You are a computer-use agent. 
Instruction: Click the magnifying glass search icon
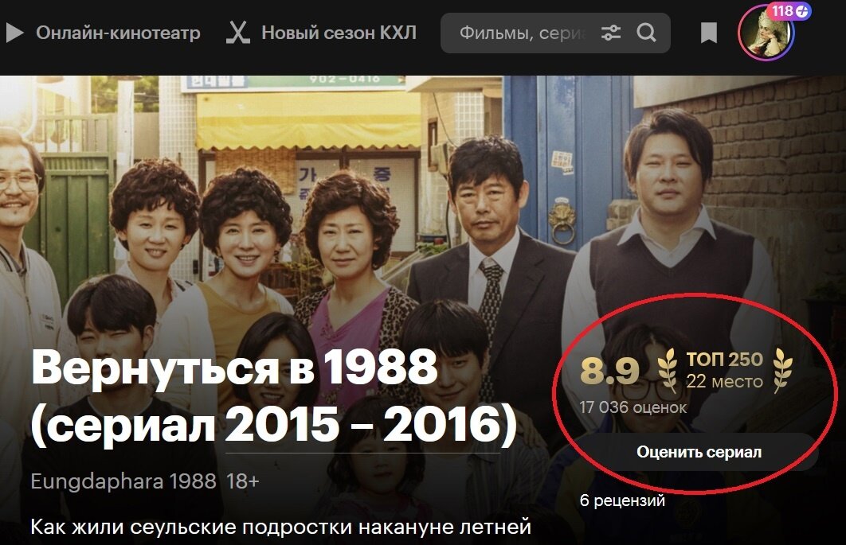[x=646, y=33]
